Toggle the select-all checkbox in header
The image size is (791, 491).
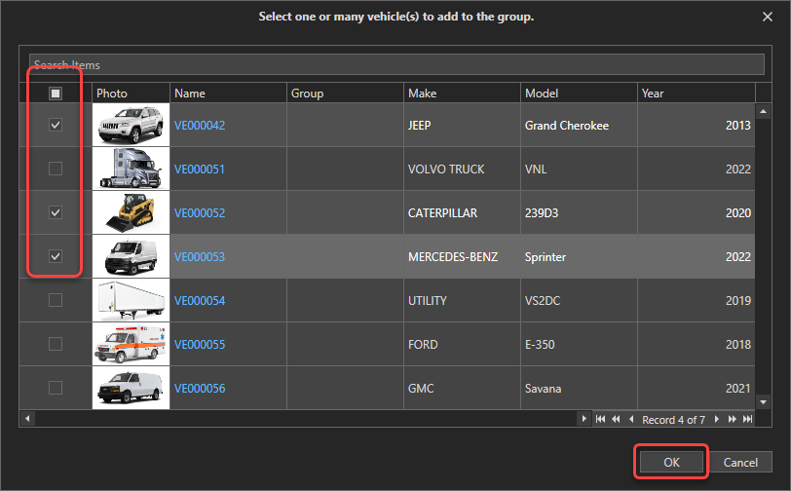pyautogui.click(x=56, y=94)
